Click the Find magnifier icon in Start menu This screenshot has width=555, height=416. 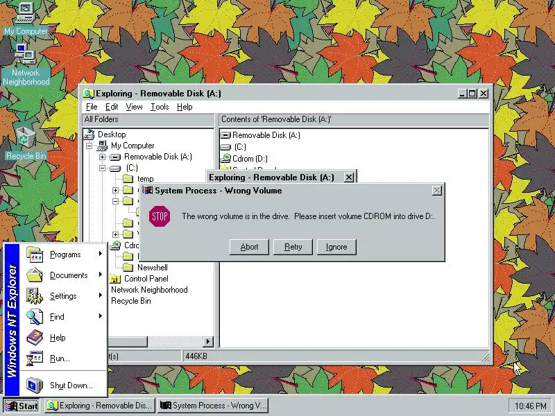point(34,317)
